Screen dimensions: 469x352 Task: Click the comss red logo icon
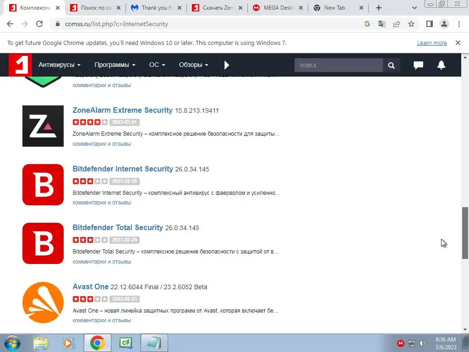coord(20,65)
